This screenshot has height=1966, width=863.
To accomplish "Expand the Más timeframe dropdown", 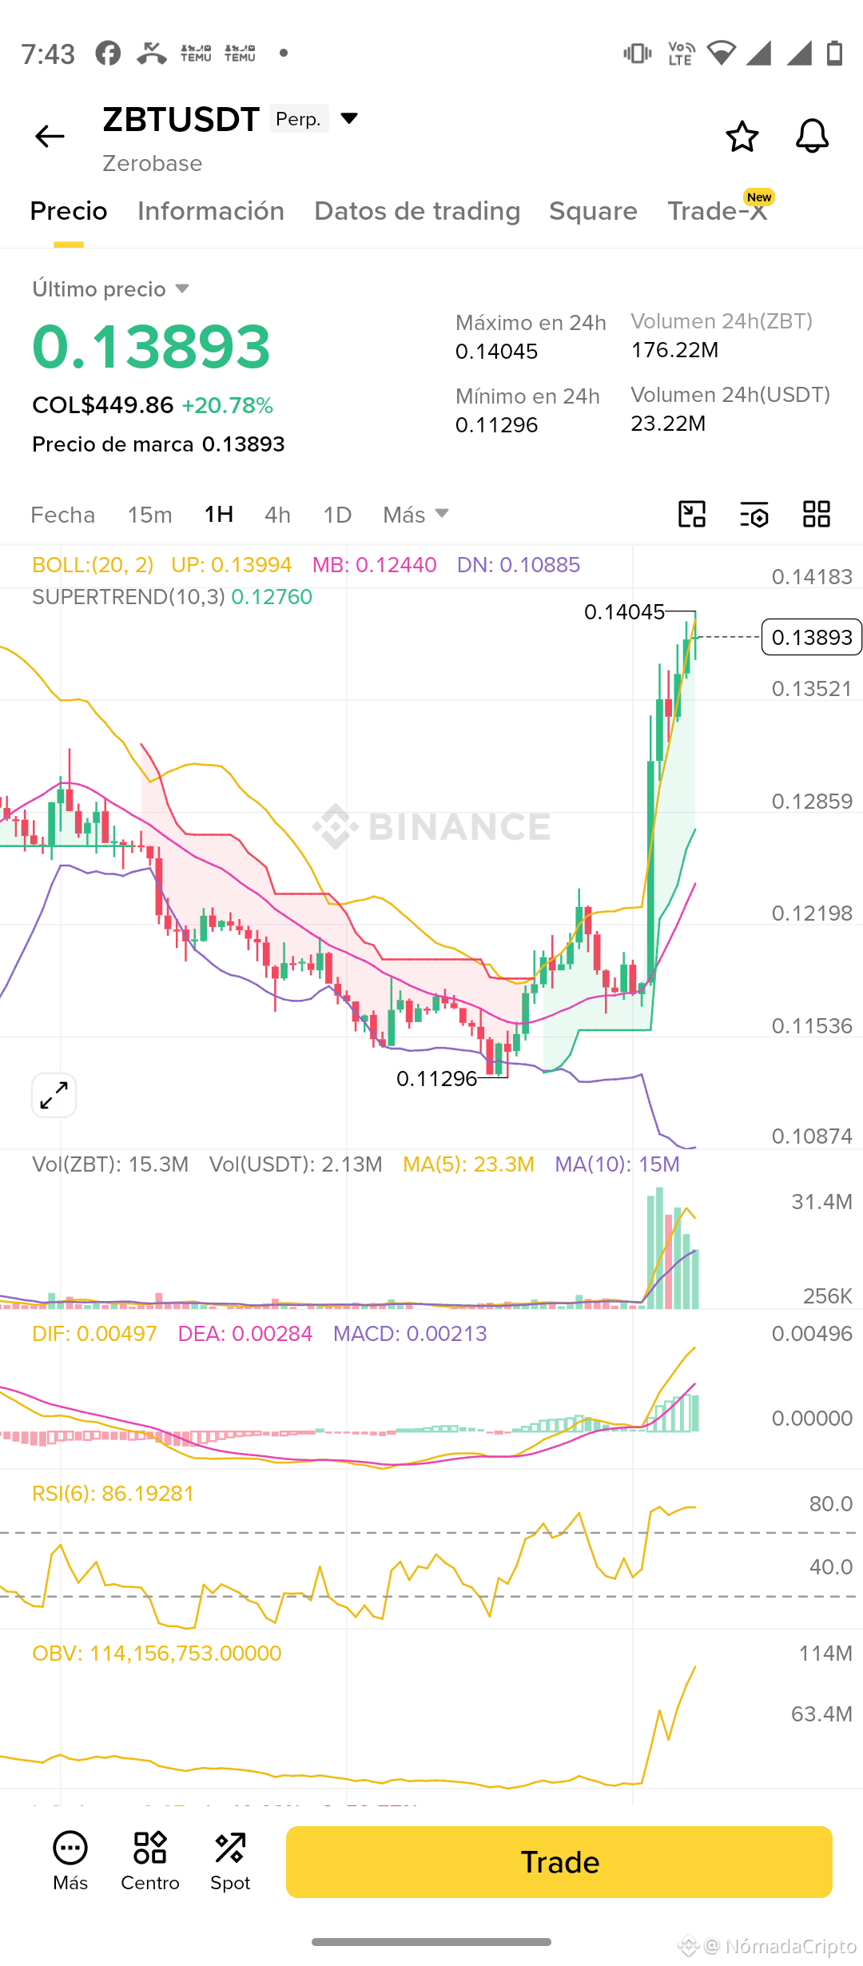I will (x=416, y=515).
